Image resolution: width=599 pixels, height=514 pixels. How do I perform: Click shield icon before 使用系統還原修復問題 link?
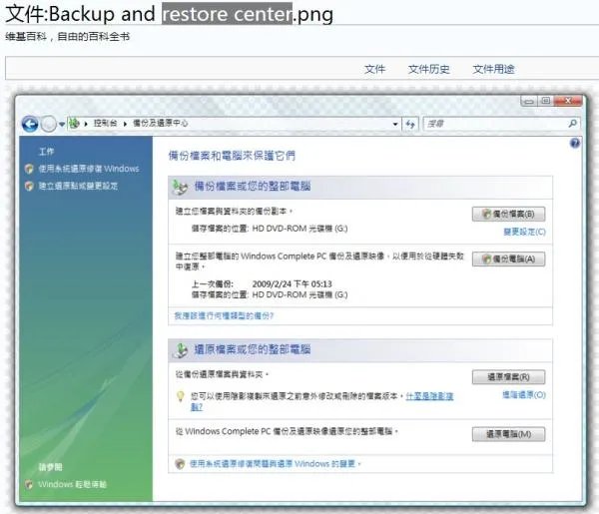coord(180,464)
